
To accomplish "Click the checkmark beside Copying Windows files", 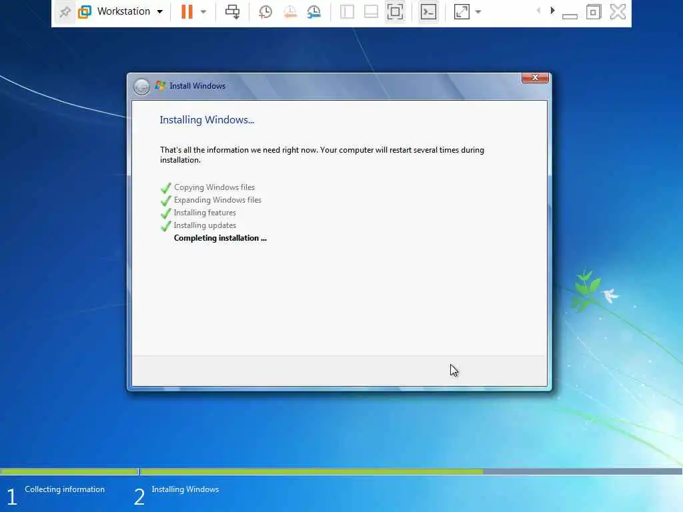I will click(x=166, y=188).
